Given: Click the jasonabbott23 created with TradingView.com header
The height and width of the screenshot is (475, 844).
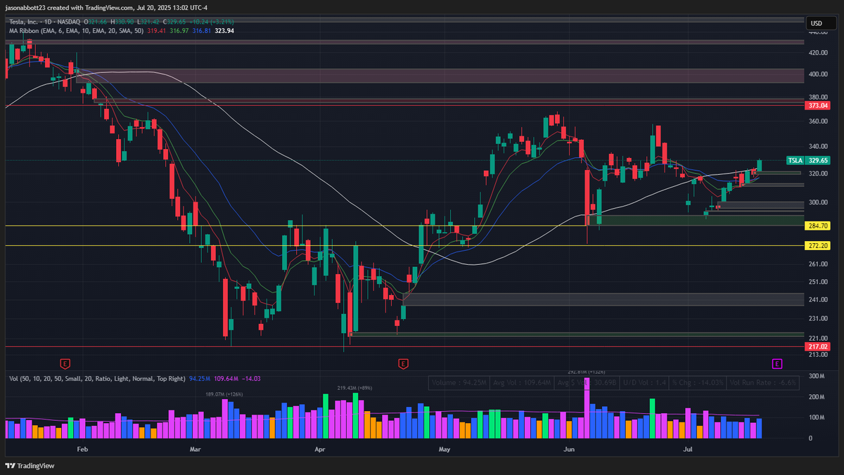Looking at the screenshot, I should click(106, 7).
